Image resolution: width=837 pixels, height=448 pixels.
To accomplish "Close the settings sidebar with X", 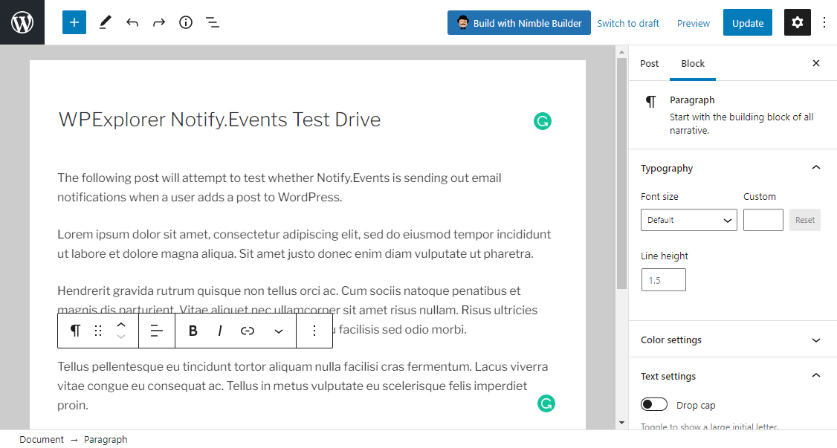I will (816, 63).
